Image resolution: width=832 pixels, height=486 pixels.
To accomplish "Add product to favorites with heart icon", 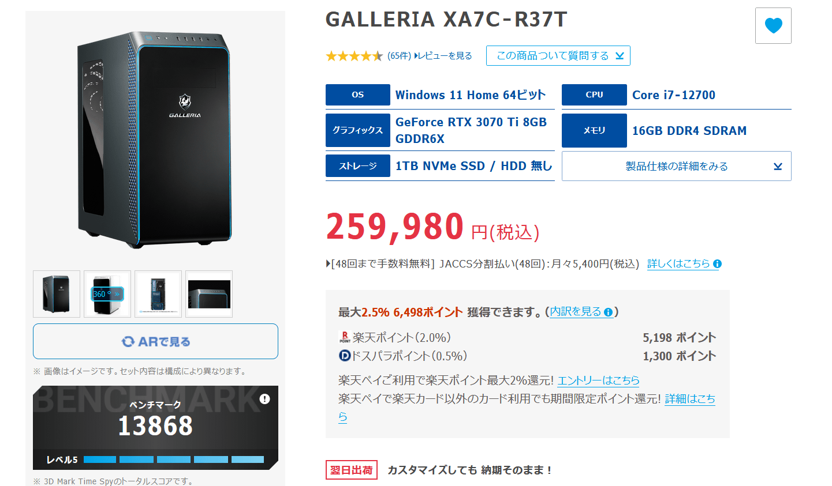I will 773,25.
